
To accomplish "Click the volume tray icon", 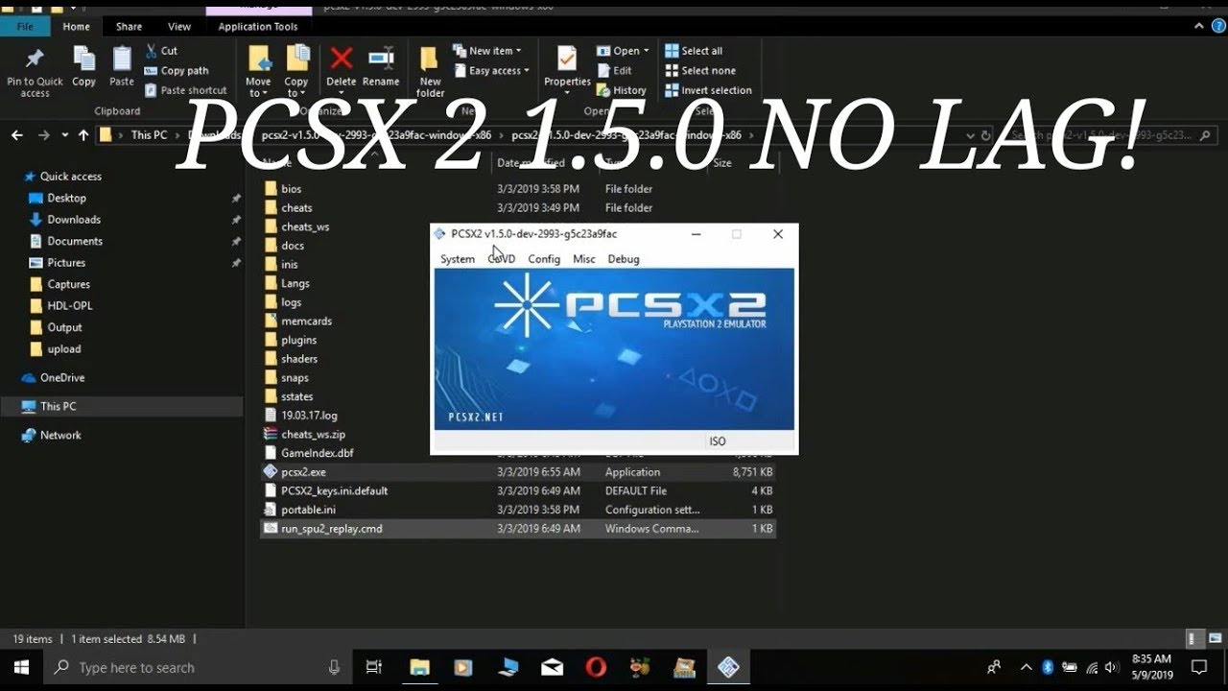I will coord(1112,667).
